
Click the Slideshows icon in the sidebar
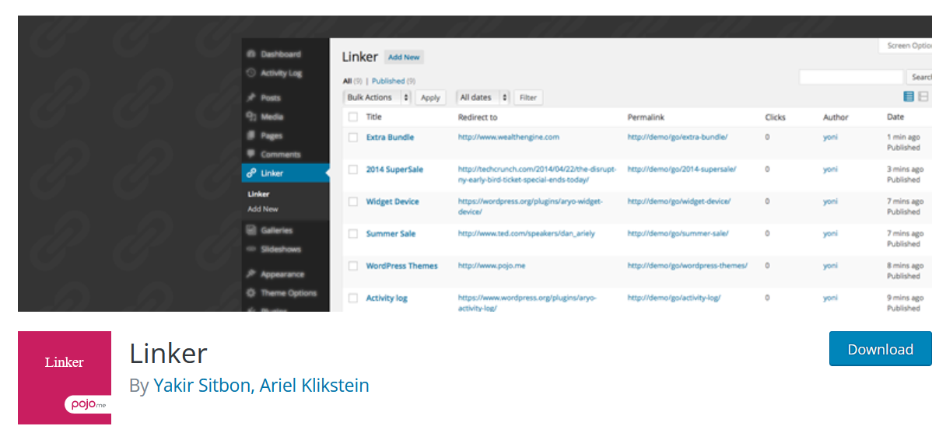[x=251, y=249]
